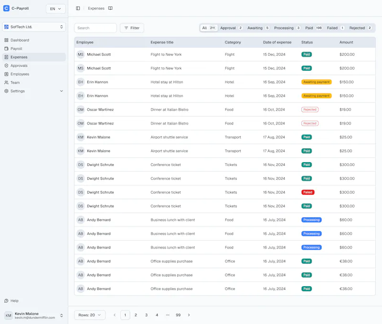Screen dimensions: 382x324
Task: Click the Help question icon
Action: [x=6, y=301]
